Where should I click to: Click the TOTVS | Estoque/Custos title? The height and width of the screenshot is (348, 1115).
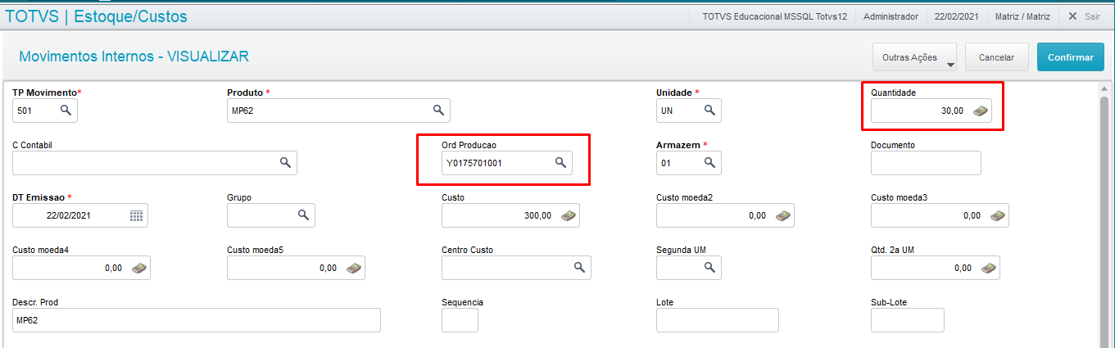96,16
